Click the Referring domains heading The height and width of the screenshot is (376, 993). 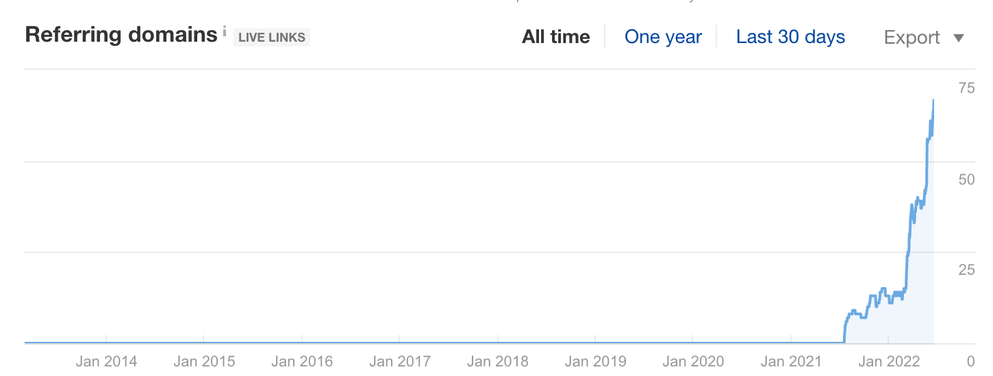[121, 35]
